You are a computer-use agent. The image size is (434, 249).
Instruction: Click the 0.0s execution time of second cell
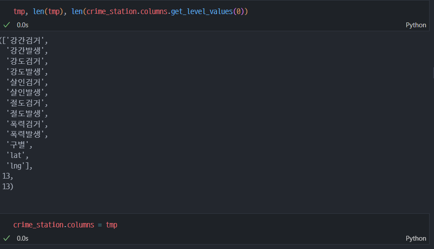click(22, 238)
